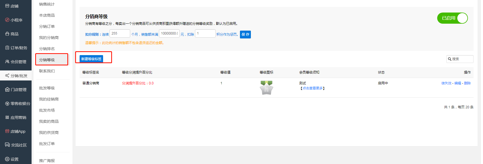Focus the sales amount field 10000000
Screen dimensions: 483x164
pos(169,33)
